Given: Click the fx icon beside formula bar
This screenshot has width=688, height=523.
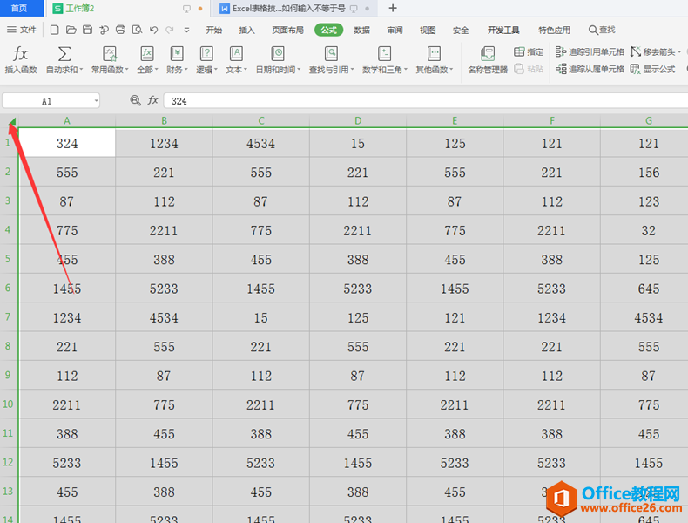Looking at the screenshot, I should 152,100.
